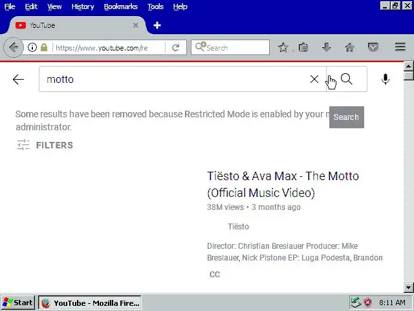Viewport: 414px width, 311px height.
Task: Reload the current page
Action: [175, 47]
